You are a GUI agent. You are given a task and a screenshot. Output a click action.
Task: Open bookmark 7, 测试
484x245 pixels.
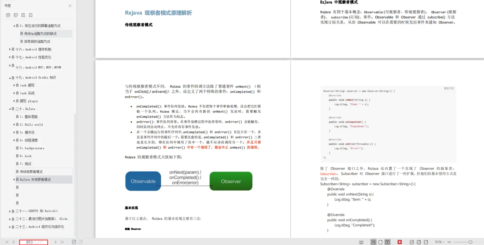25,164
